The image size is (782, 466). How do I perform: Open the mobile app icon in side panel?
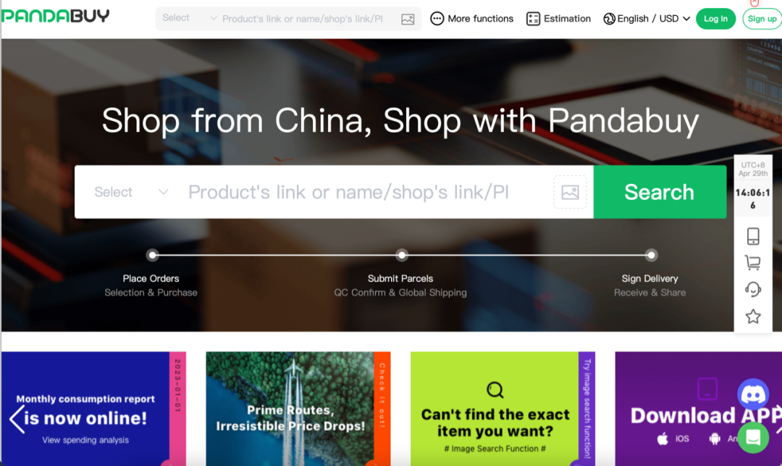pyautogui.click(x=753, y=236)
